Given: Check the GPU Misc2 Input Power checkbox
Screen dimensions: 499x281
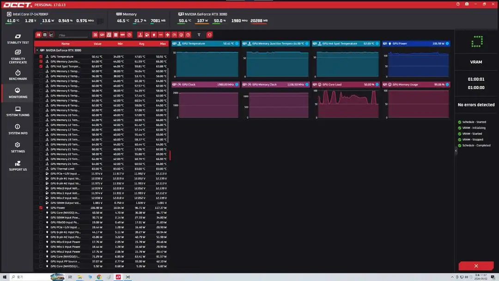Looking at the screenshot, I should pyautogui.click(x=41, y=252).
